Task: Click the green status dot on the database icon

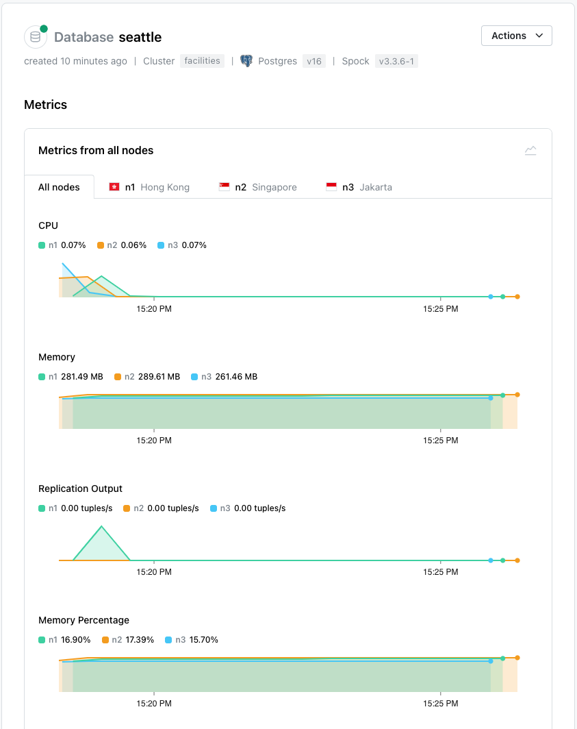Action: pos(43,29)
